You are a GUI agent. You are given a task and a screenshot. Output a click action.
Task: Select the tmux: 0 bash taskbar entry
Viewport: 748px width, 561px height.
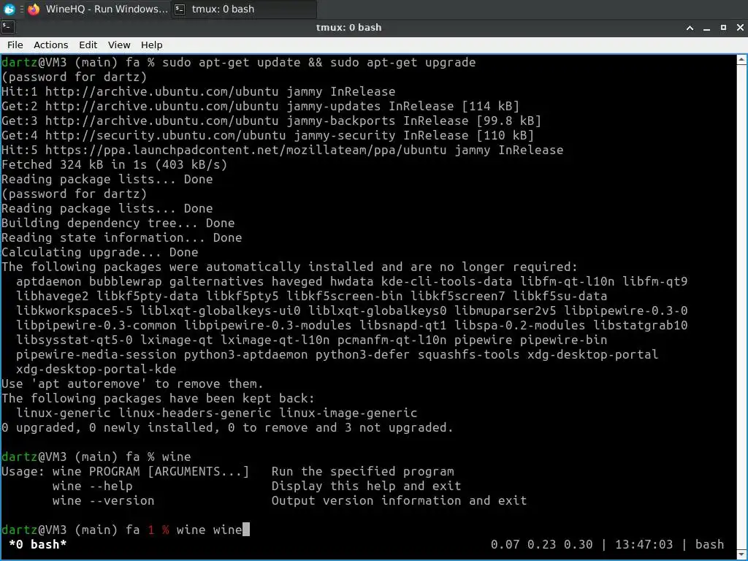click(x=243, y=9)
